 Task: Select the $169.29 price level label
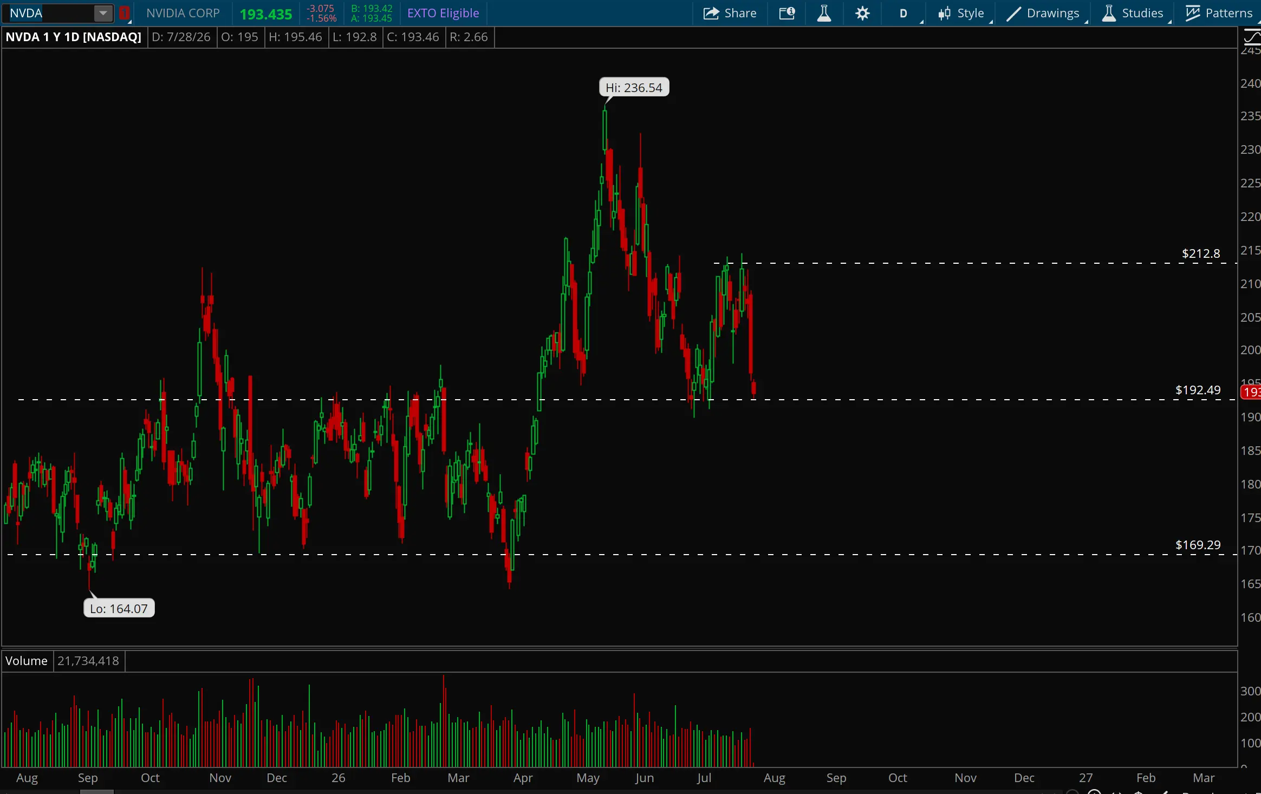point(1198,545)
